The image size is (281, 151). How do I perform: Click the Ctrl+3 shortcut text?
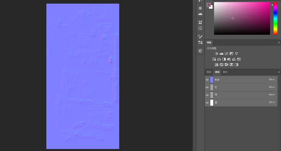272,87
